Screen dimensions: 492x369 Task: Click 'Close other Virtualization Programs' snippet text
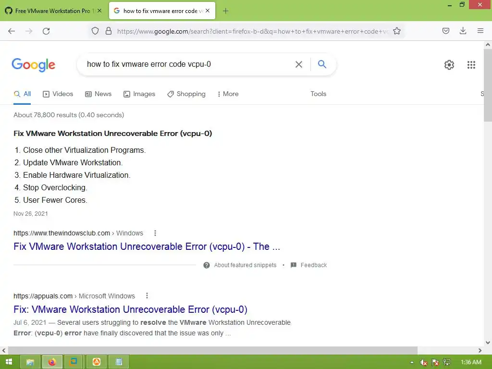[x=85, y=150]
